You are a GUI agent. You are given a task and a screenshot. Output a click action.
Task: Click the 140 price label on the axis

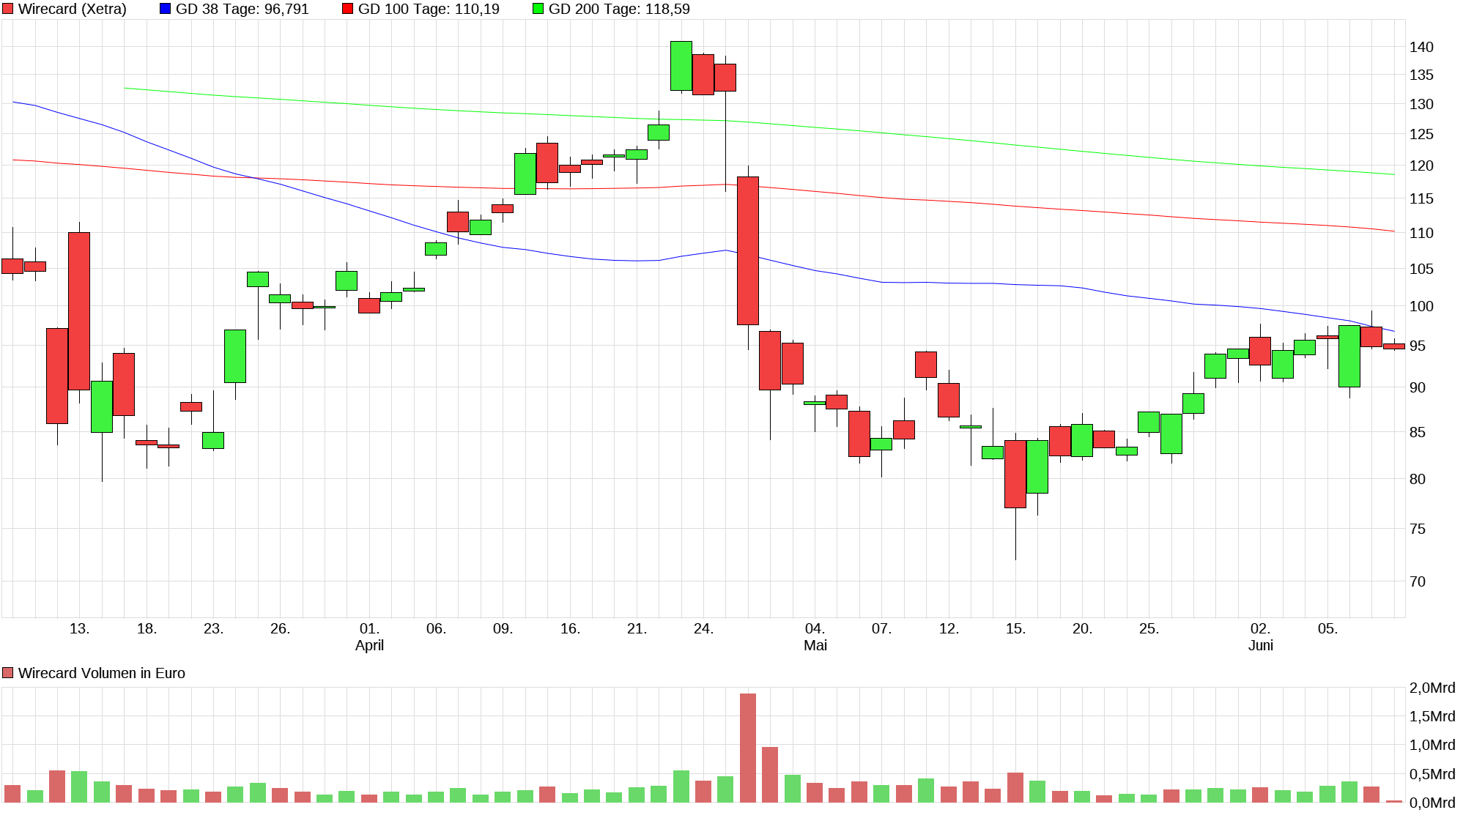tap(1421, 47)
